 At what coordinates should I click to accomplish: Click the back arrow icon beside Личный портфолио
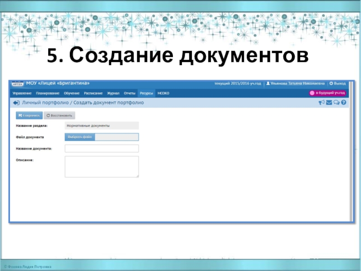click(16, 103)
